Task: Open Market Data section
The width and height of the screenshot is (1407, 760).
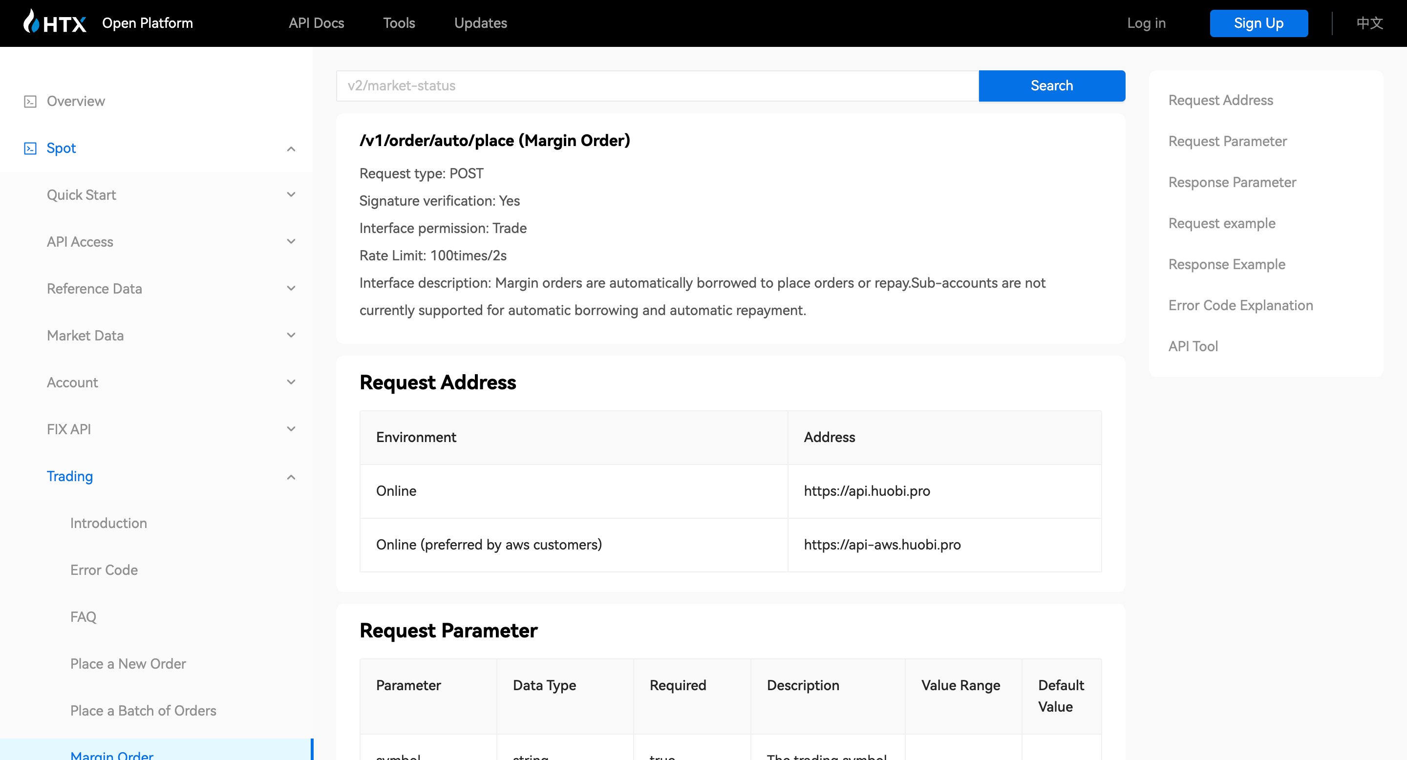Action: coord(85,336)
